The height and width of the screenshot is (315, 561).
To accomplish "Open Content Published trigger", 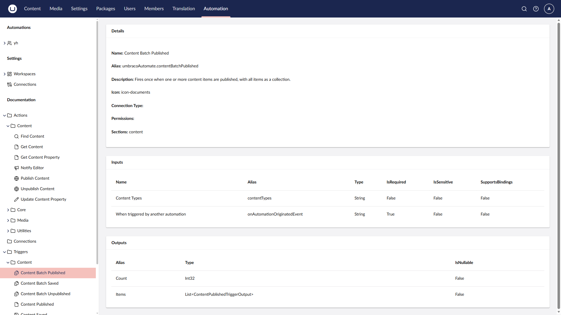I will click(37, 304).
